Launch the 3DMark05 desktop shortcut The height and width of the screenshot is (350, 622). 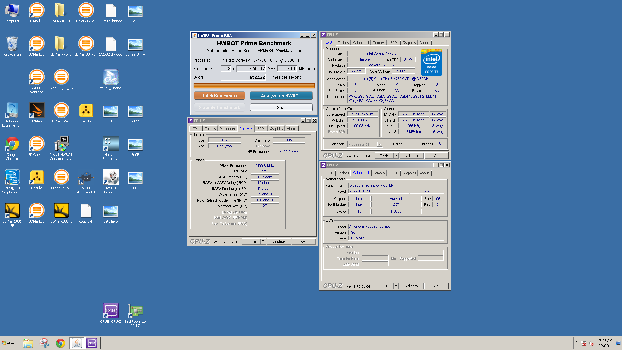[37, 13]
